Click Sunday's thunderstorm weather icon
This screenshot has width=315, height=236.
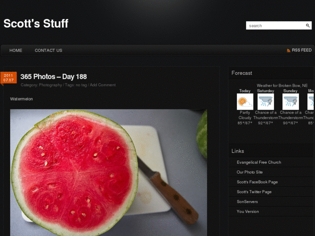point(290,102)
